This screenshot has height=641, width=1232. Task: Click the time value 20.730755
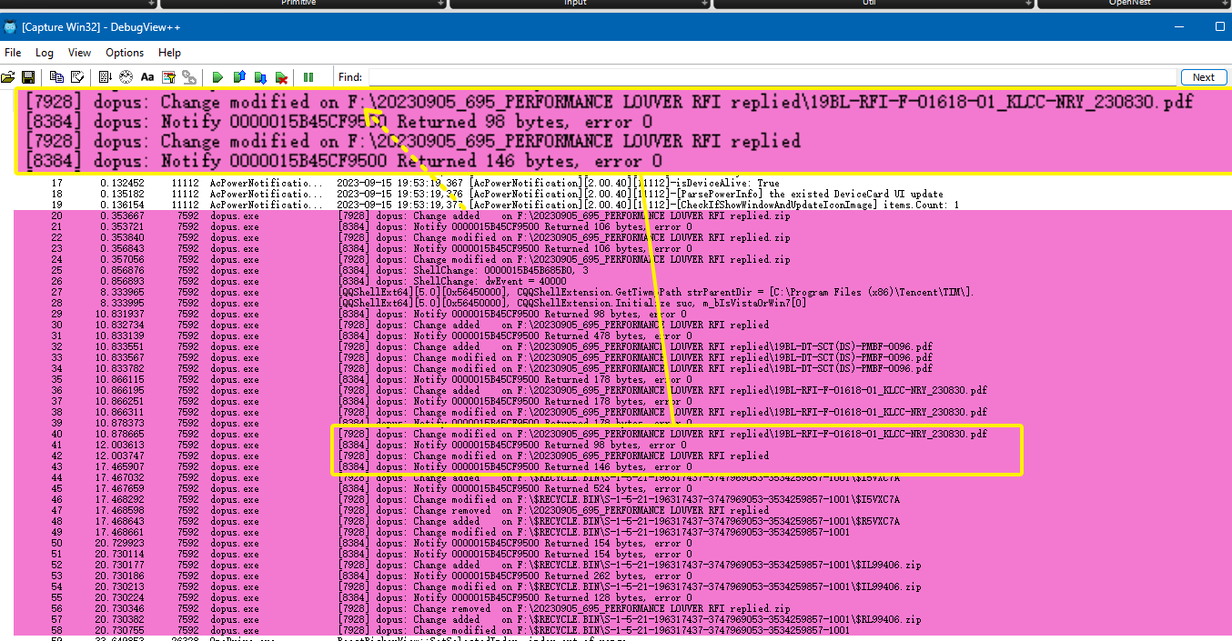coord(118,630)
